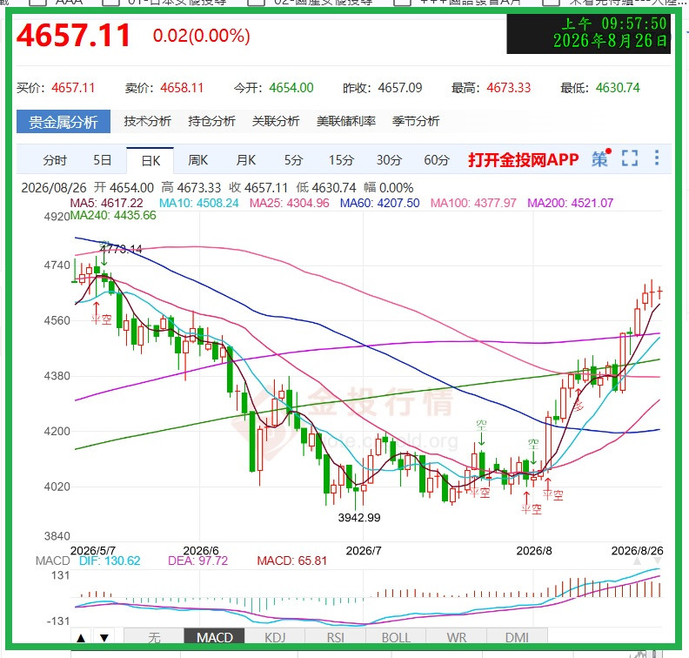Click the 今开 4654.00 value
Viewport: 689px width, 658px height.
[291, 88]
